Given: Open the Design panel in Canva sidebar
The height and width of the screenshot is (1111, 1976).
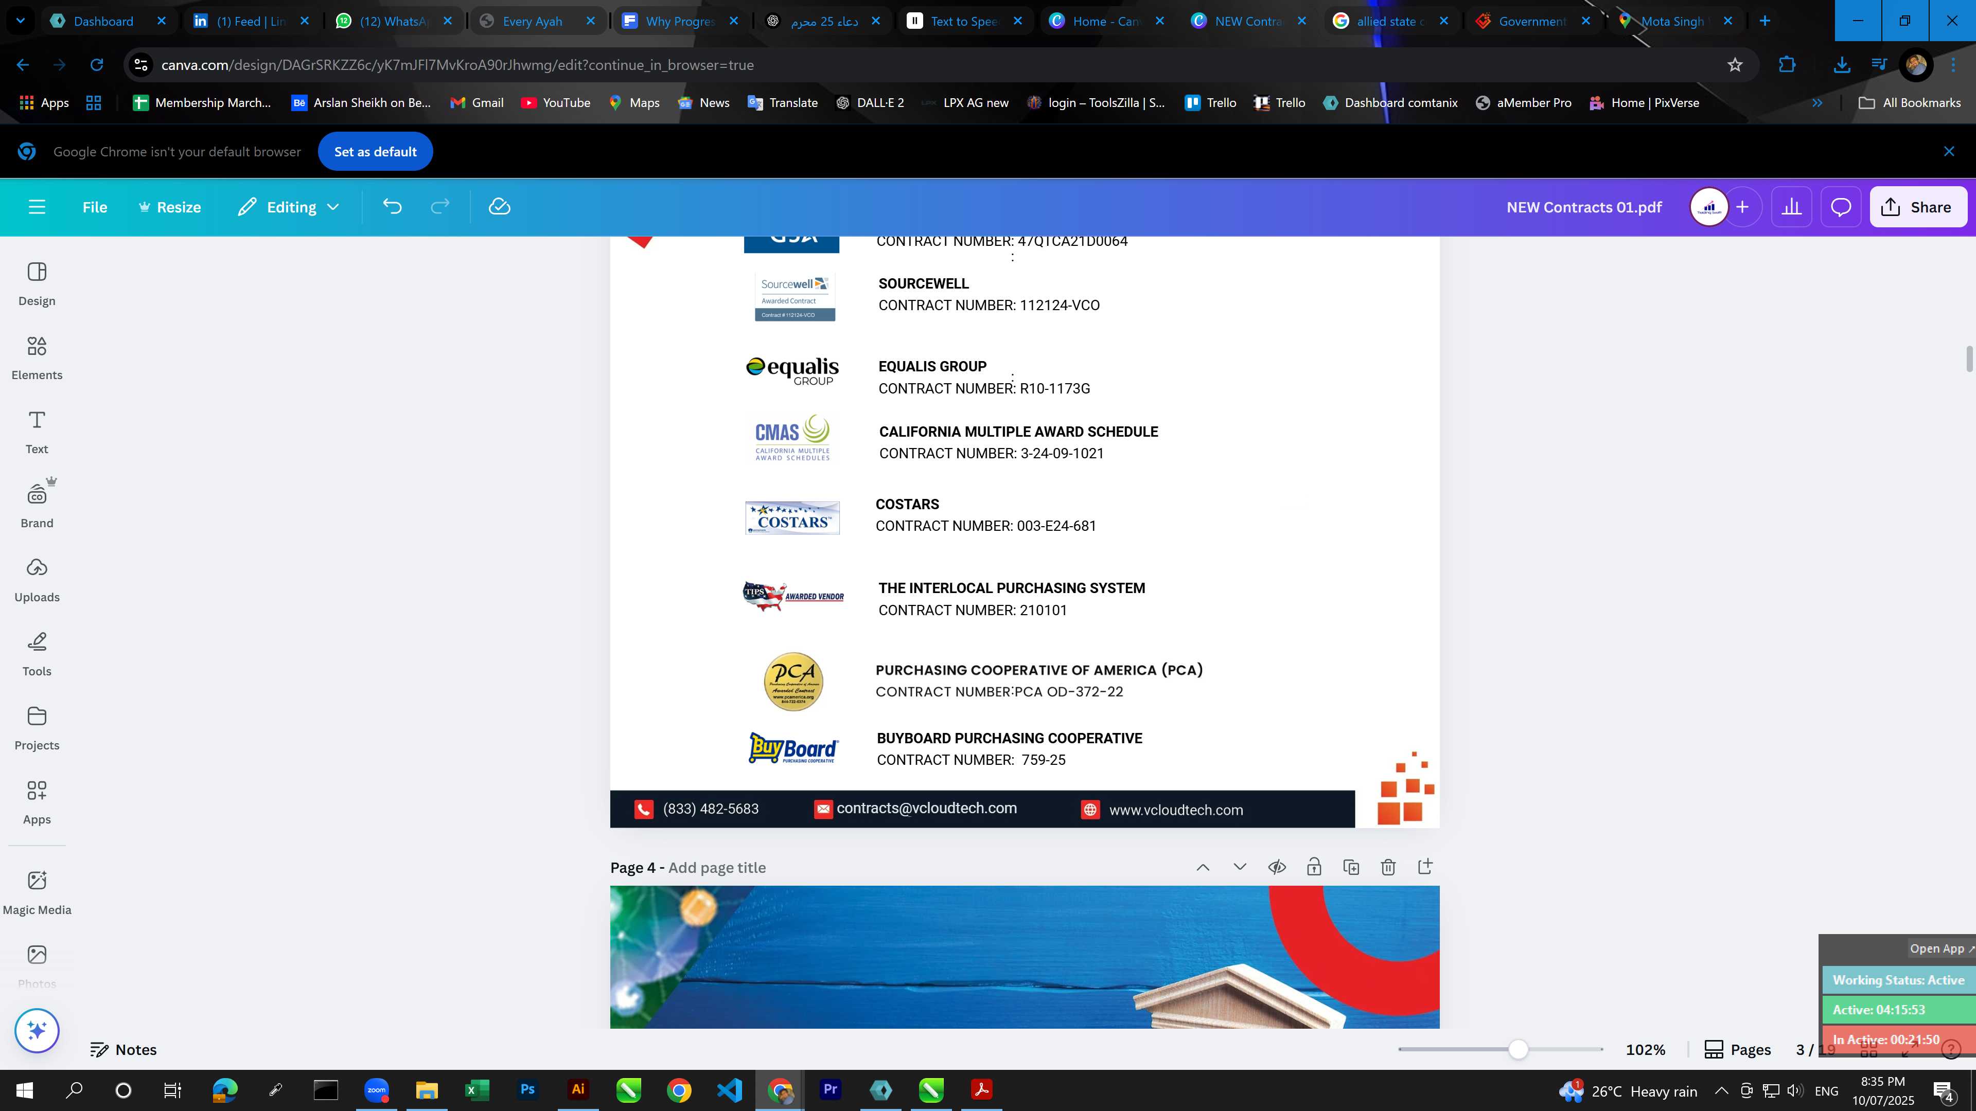Looking at the screenshot, I should point(37,284).
